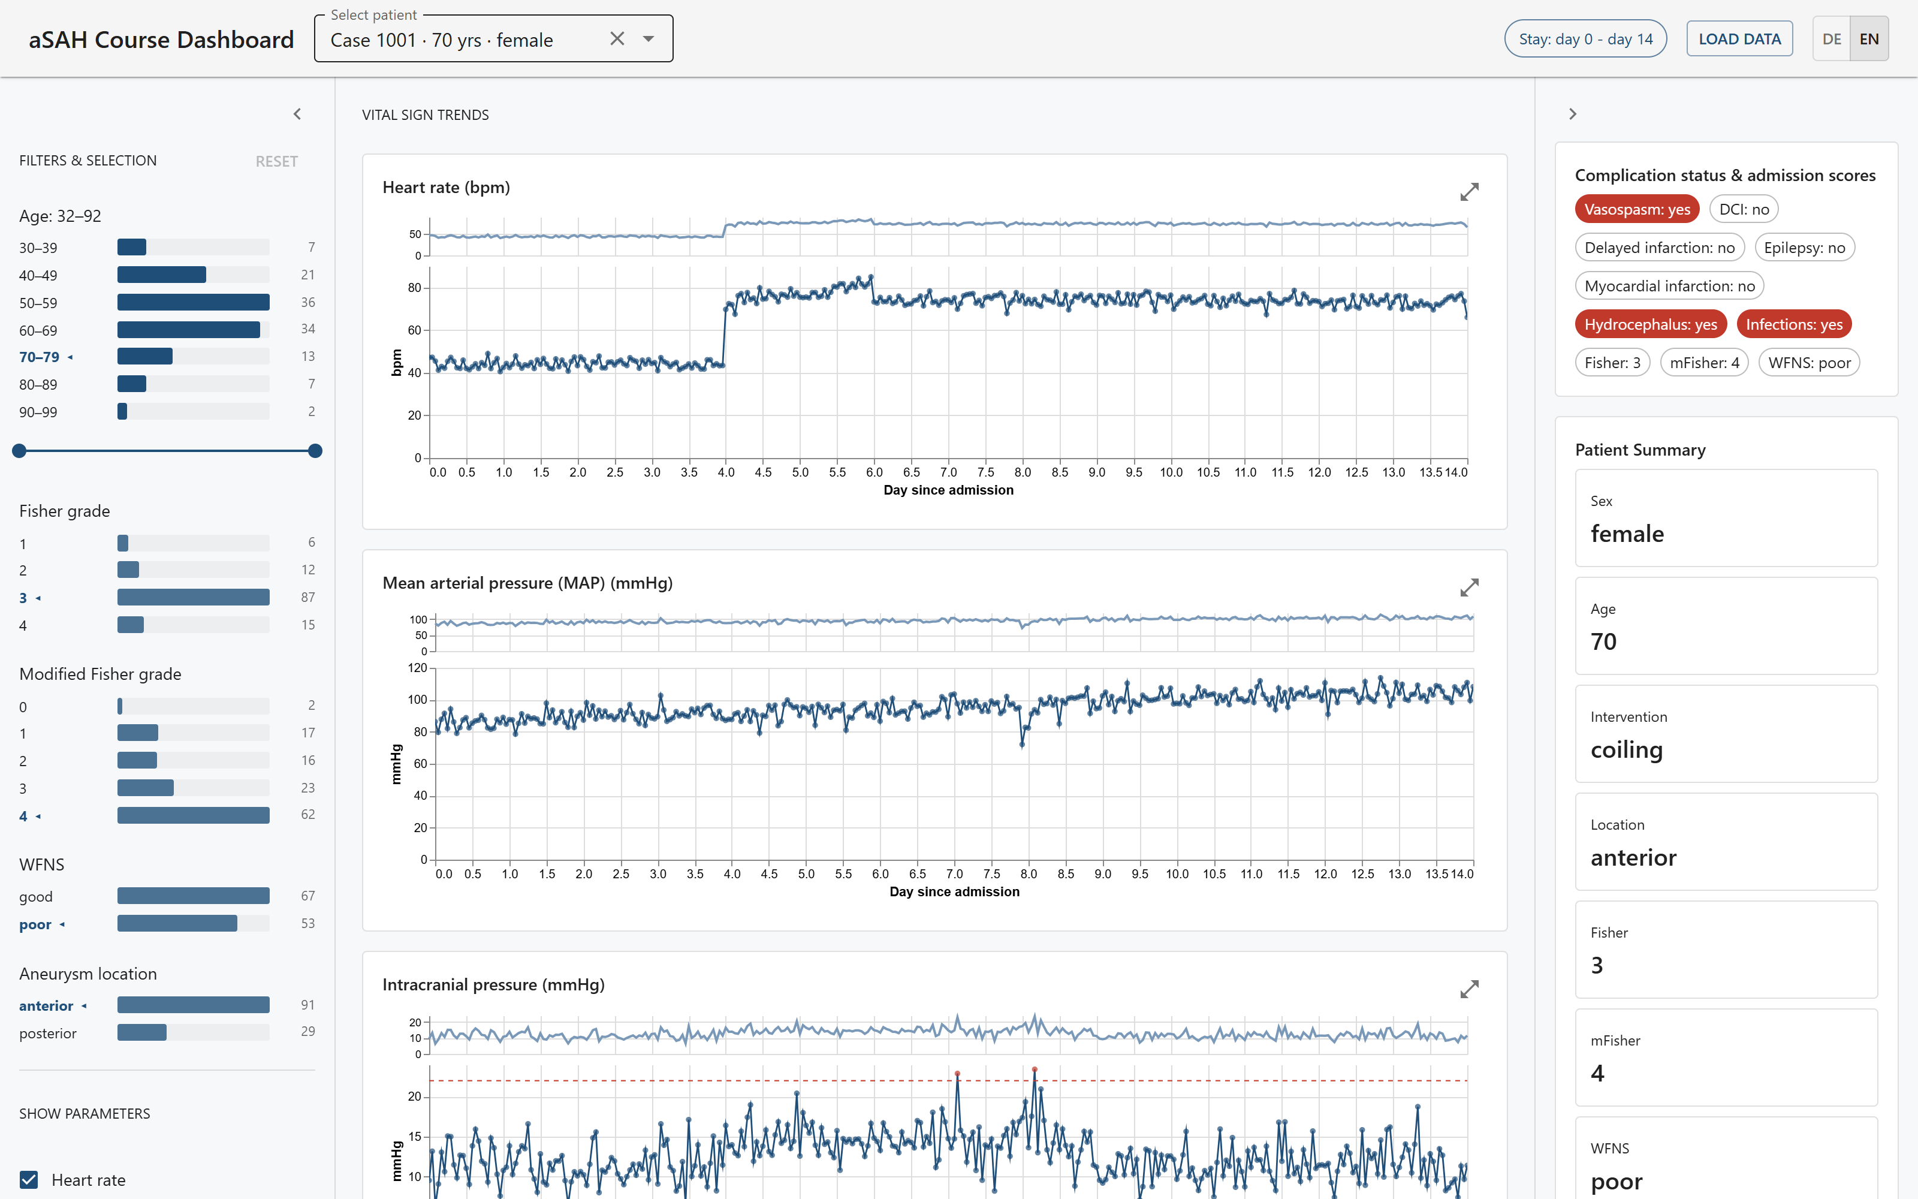Toggle the right summary panel chevron

pyautogui.click(x=1572, y=114)
